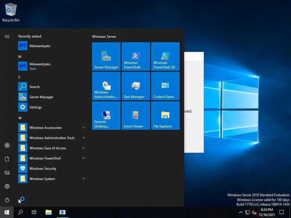291x218 pixels.
Task: Open the notification center icon
Action: [x=282, y=212]
